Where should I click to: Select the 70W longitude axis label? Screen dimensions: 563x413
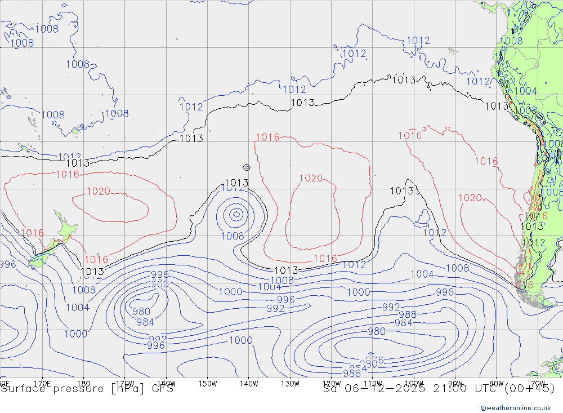pos(538,384)
